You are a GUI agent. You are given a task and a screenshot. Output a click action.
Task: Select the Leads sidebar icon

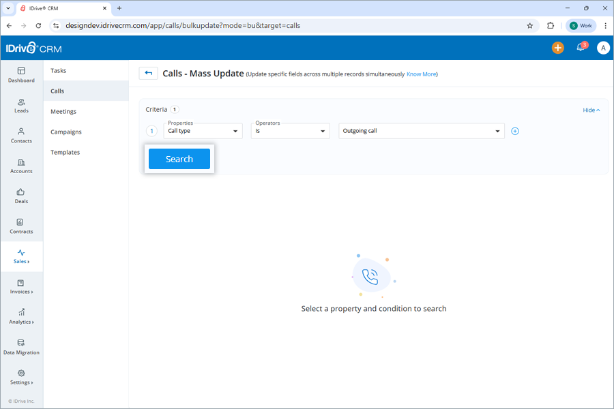tap(21, 106)
